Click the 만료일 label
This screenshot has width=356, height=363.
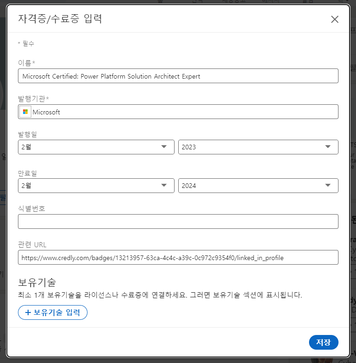(x=27, y=173)
